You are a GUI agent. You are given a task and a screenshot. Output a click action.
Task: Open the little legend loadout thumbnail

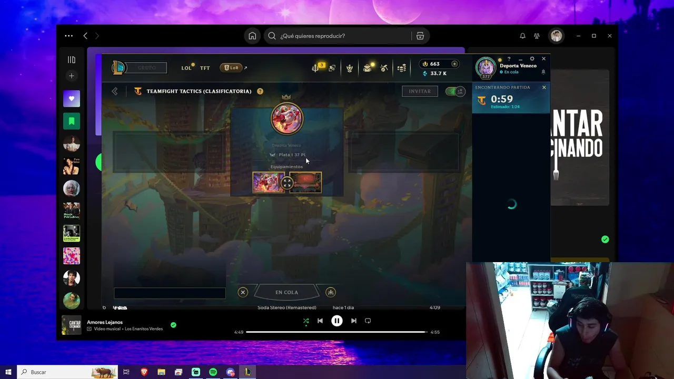(x=269, y=183)
